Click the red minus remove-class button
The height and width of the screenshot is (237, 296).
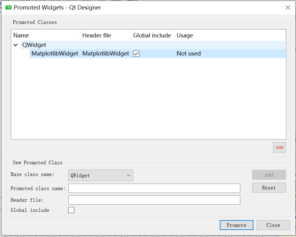click(279, 147)
